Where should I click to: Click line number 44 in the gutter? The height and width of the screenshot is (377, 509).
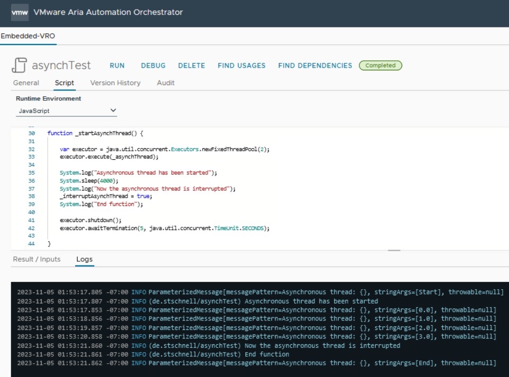pos(32,244)
